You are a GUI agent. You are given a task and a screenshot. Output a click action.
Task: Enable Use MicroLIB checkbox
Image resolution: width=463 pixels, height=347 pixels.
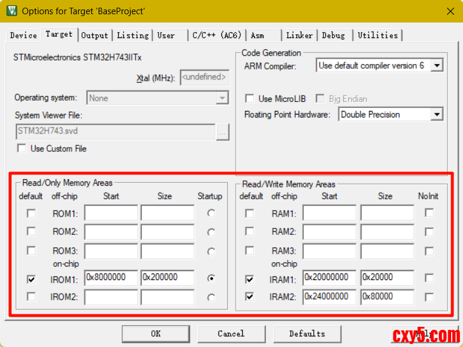pos(249,98)
